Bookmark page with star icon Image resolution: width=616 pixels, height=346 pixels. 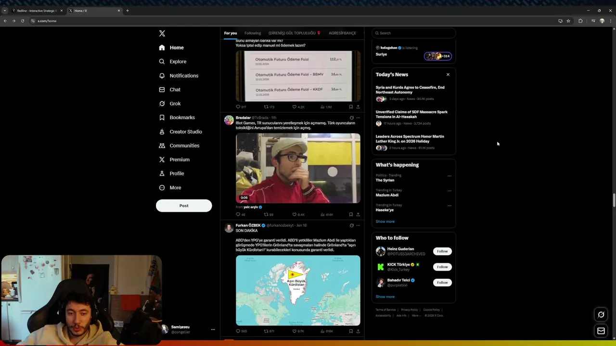568,21
